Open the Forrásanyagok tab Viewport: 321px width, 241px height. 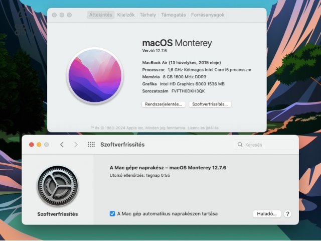pos(208,15)
